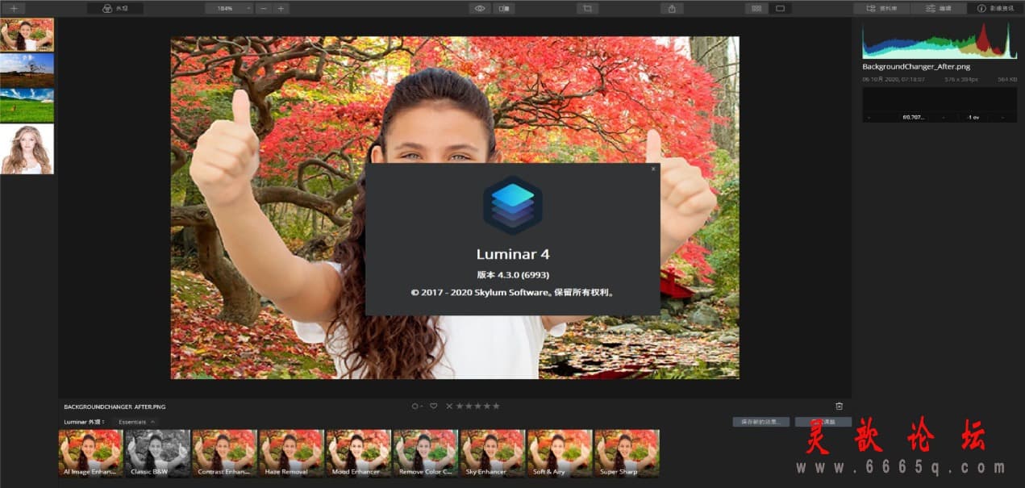Apply the Contrast Enhancer look
Image resolution: width=1025 pixels, height=488 pixels.
pos(225,453)
